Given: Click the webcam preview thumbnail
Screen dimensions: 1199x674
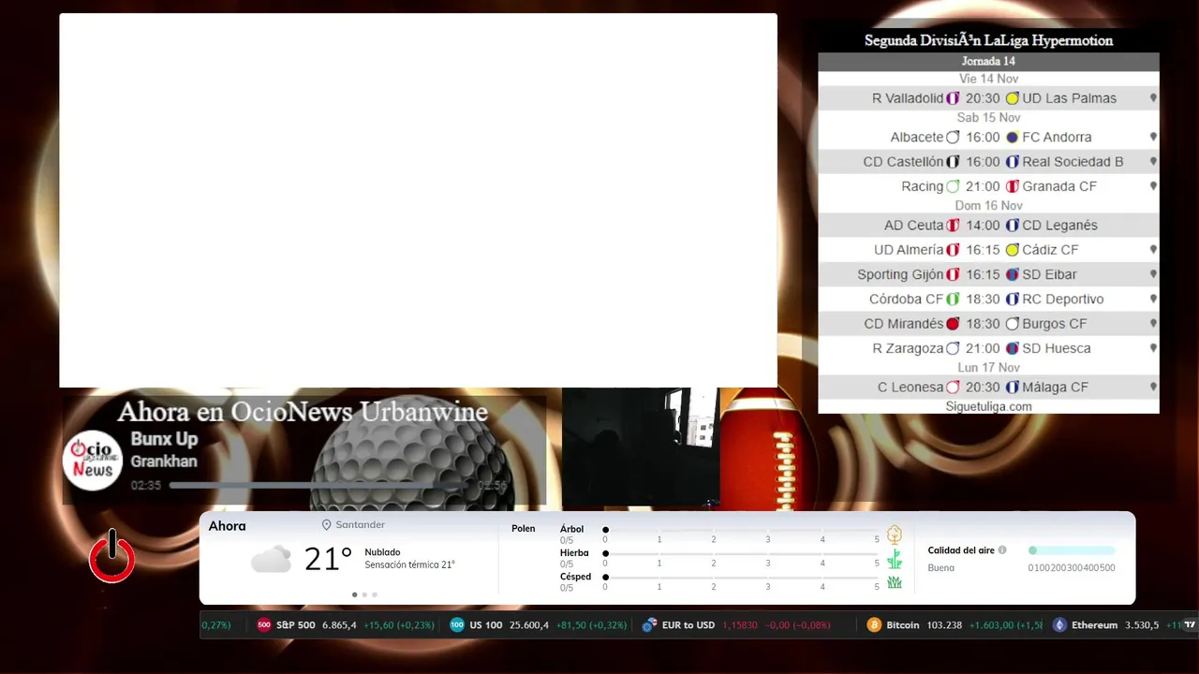Looking at the screenshot, I should click(641, 447).
